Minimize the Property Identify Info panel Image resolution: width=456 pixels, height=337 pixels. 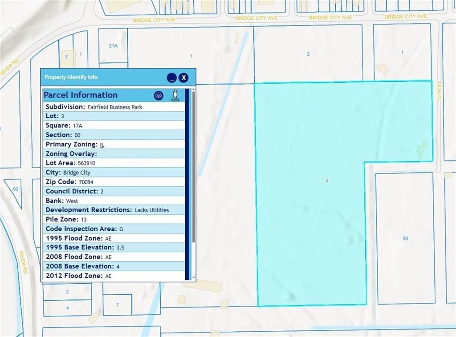172,78
